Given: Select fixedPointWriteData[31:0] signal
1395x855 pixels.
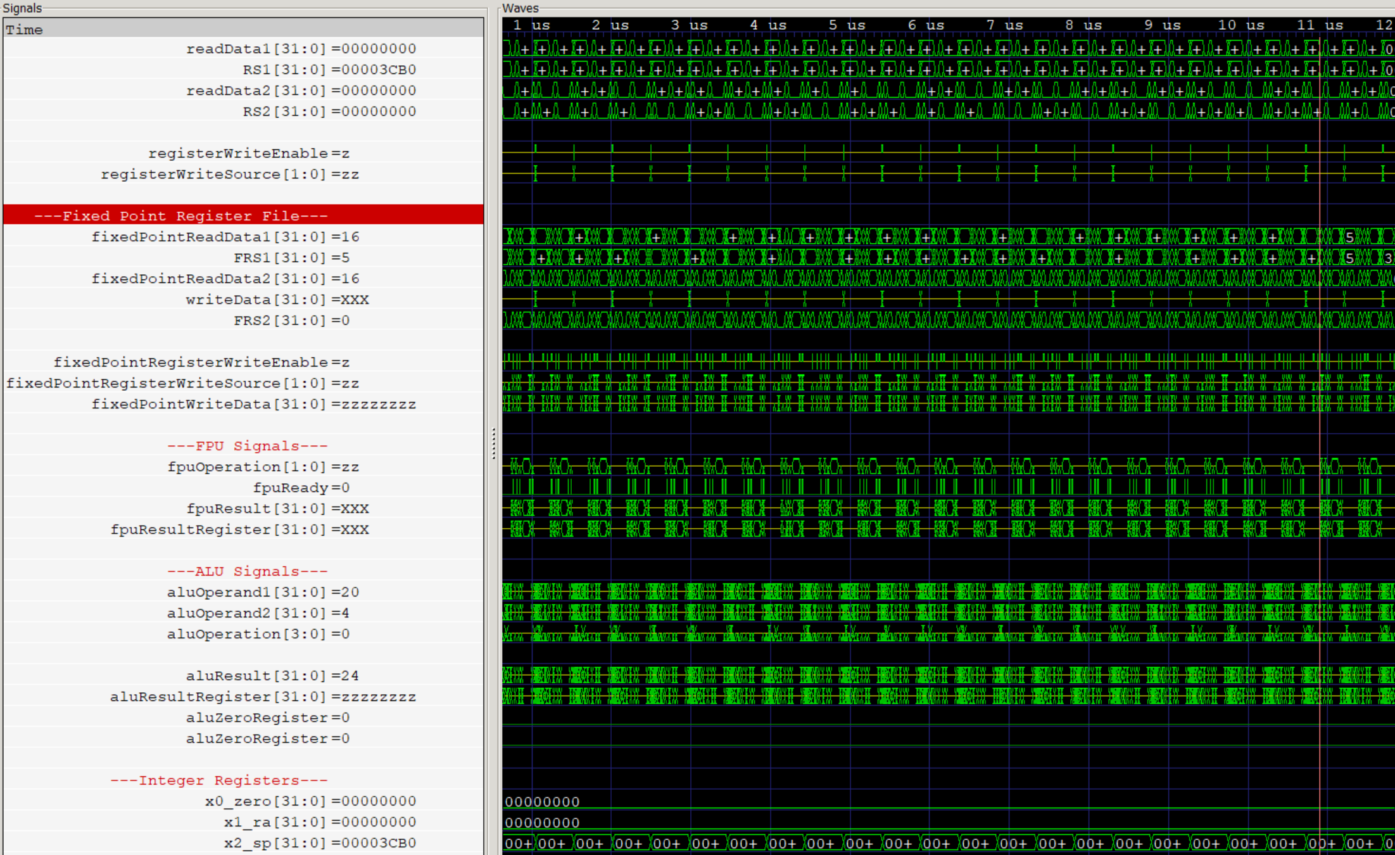Looking at the screenshot, I should pos(244,404).
